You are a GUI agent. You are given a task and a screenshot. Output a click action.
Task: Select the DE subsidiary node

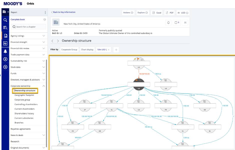205,105
